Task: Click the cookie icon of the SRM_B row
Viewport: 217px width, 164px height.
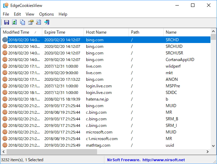Action: click(5, 119)
